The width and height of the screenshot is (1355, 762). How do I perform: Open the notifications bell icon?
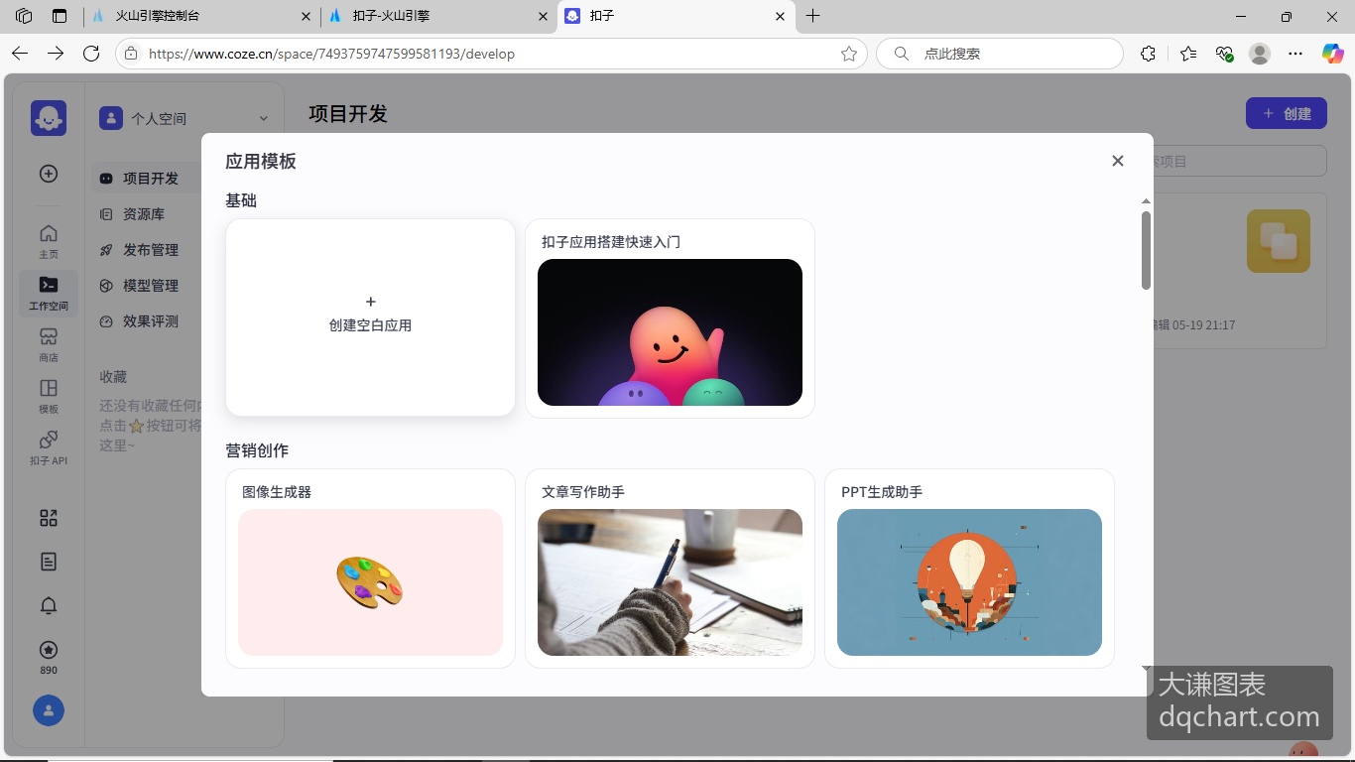coord(49,605)
